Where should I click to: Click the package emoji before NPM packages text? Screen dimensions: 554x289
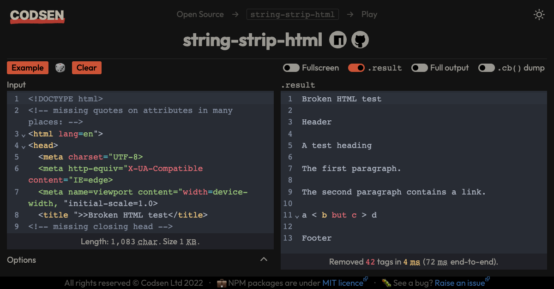[x=222, y=283]
